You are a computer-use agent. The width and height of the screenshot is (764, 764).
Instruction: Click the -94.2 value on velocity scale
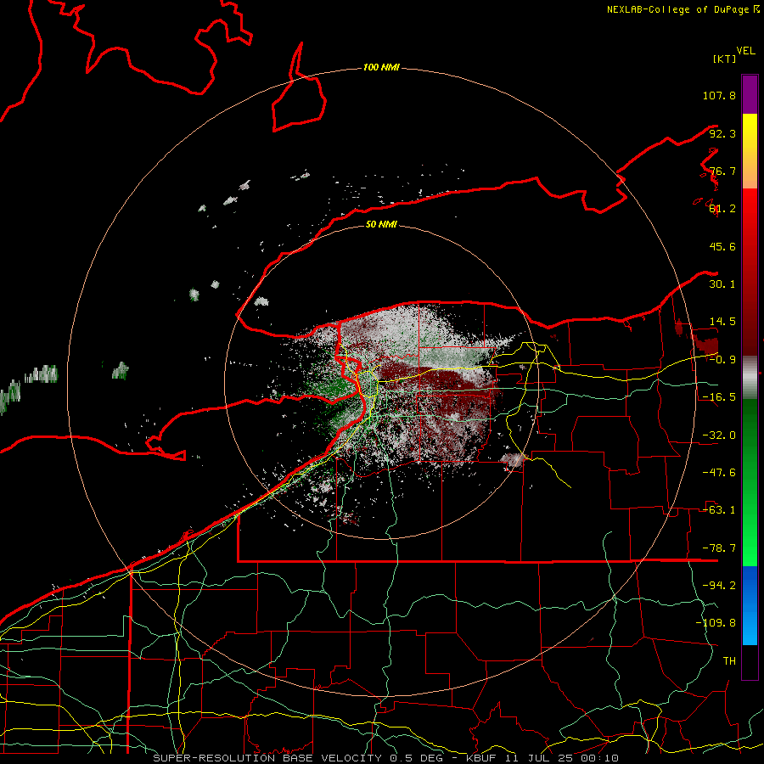(719, 585)
